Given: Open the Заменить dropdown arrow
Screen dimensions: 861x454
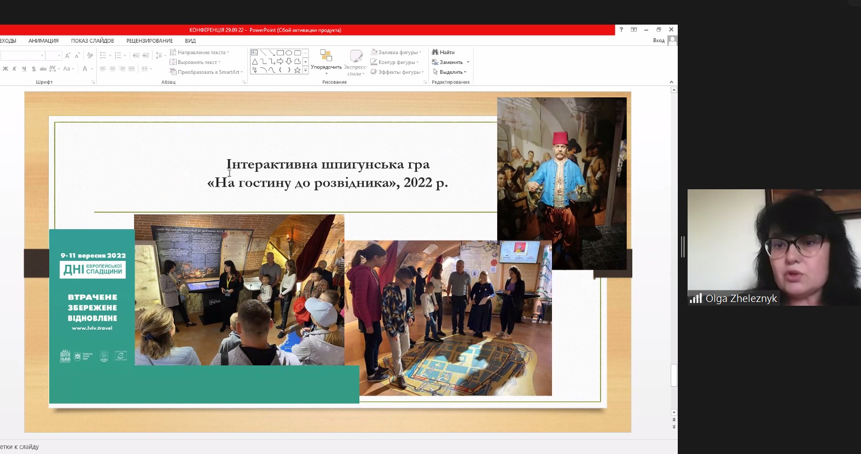Looking at the screenshot, I should pos(468,62).
